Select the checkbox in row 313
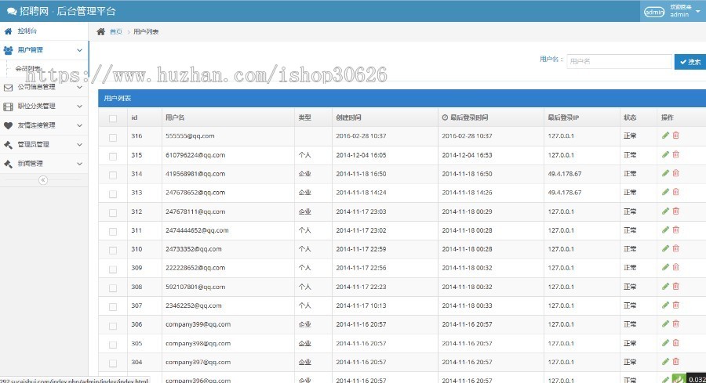Screen dimensions: 706x383 click(x=113, y=194)
